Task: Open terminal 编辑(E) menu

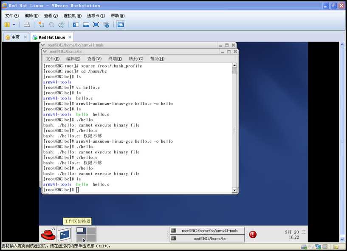Action: [x=73, y=59]
